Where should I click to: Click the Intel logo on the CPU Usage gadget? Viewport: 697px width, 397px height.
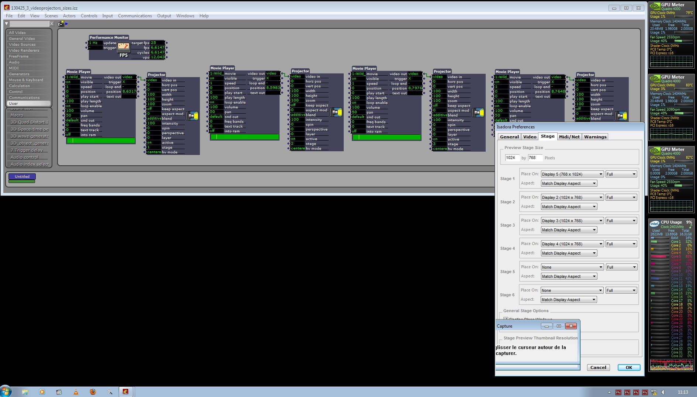point(655,224)
